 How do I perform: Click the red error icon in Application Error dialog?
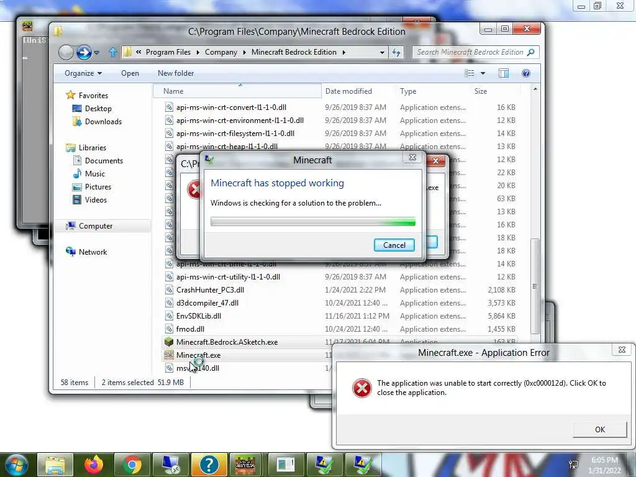tap(362, 388)
